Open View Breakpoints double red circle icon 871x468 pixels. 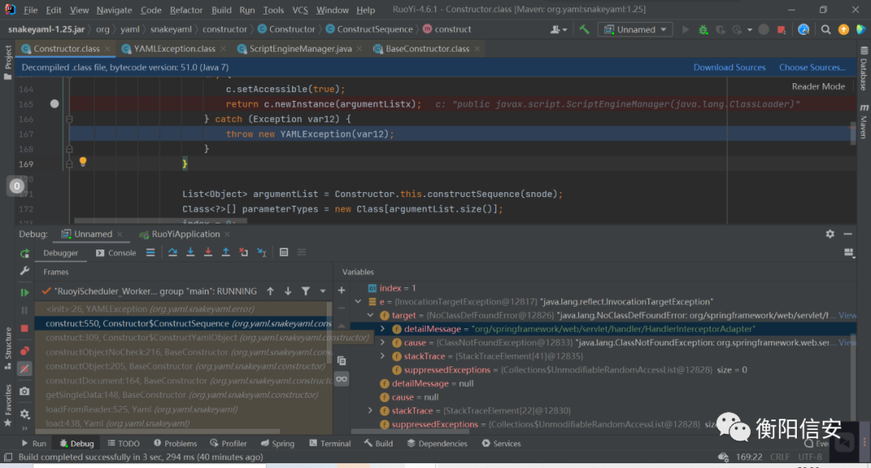click(24, 351)
